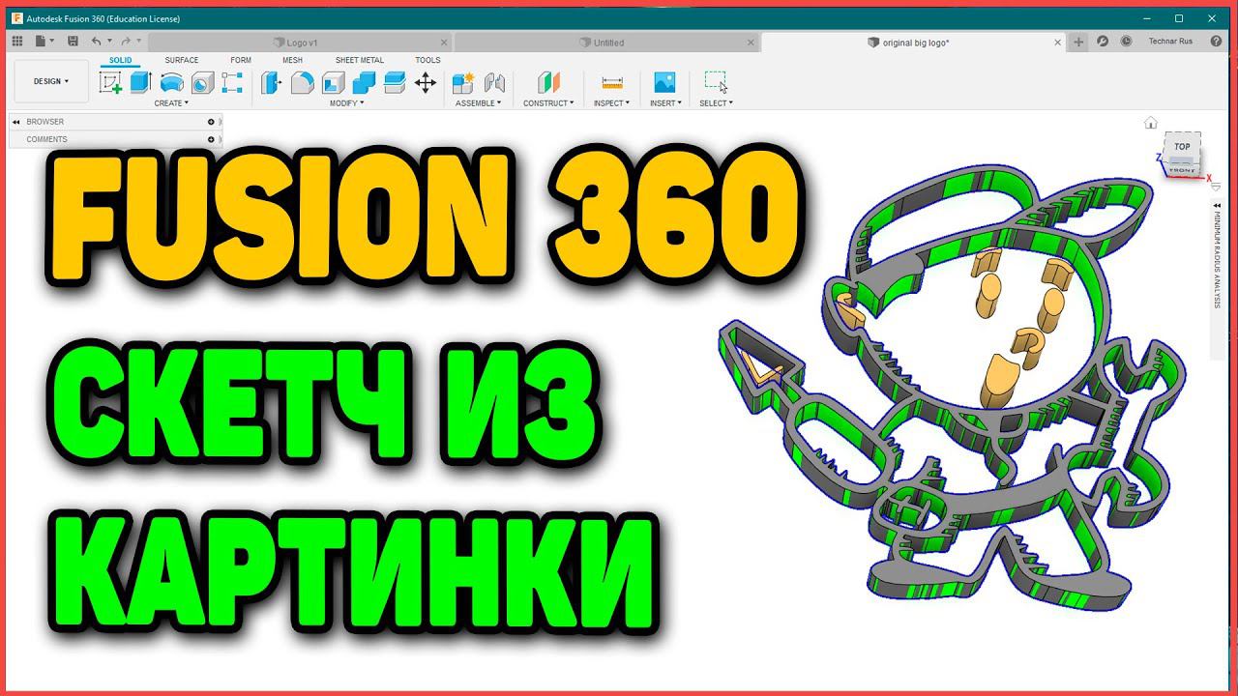The height and width of the screenshot is (696, 1238).
Task: Open the job status clock icon
Action: tap(1126, 42)
